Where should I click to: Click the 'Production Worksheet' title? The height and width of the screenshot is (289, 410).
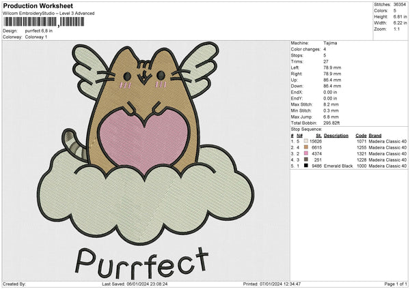tap(38, 5)
